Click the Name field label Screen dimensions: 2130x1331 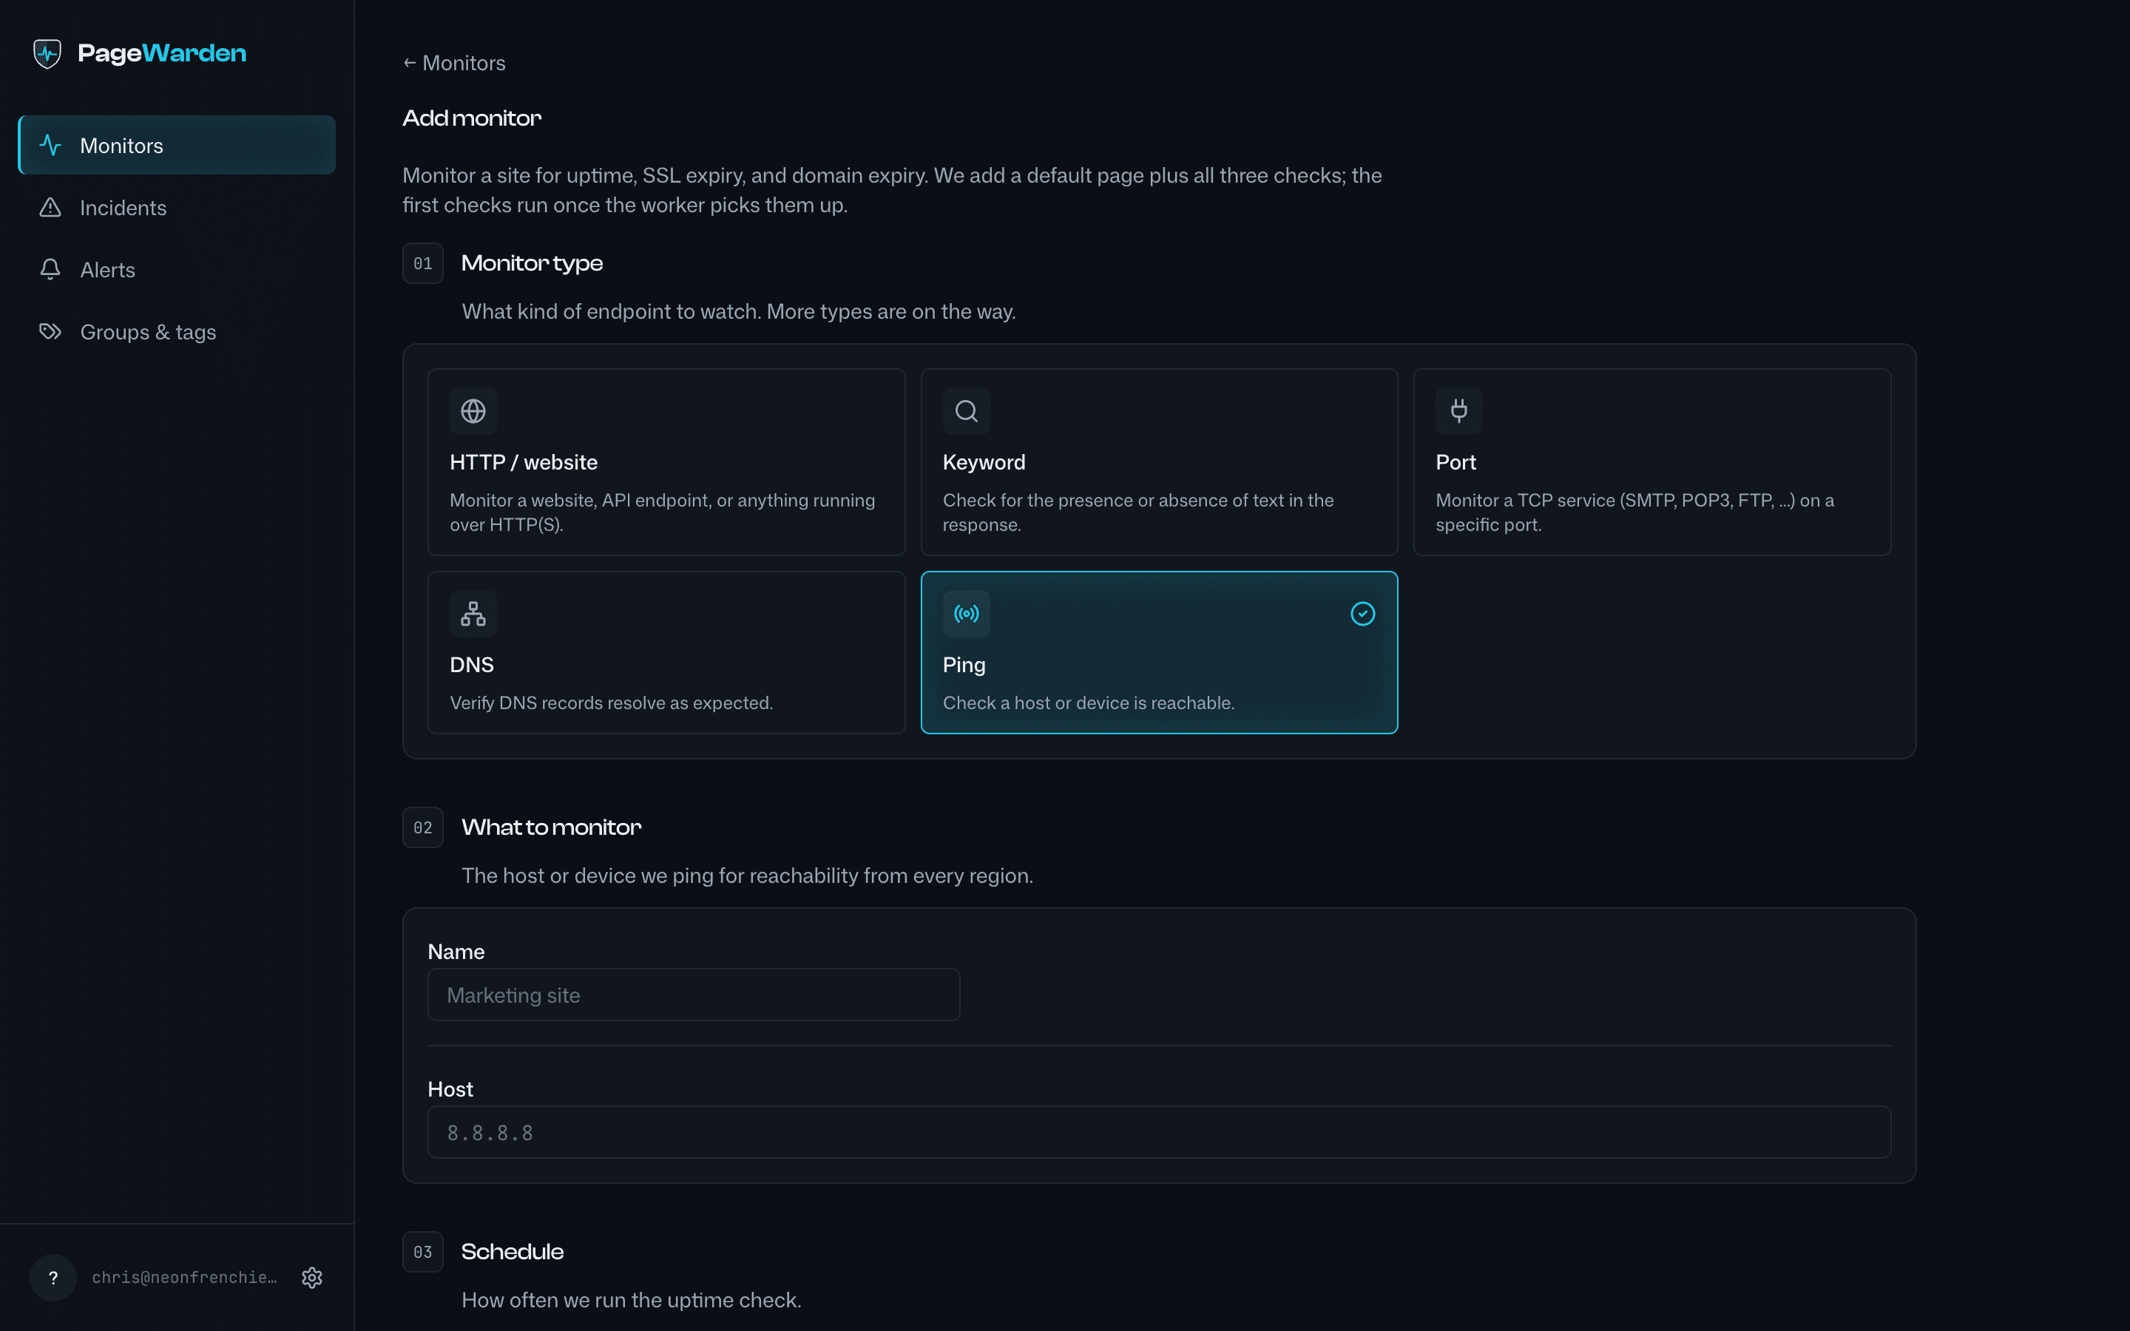pos(456,952)
